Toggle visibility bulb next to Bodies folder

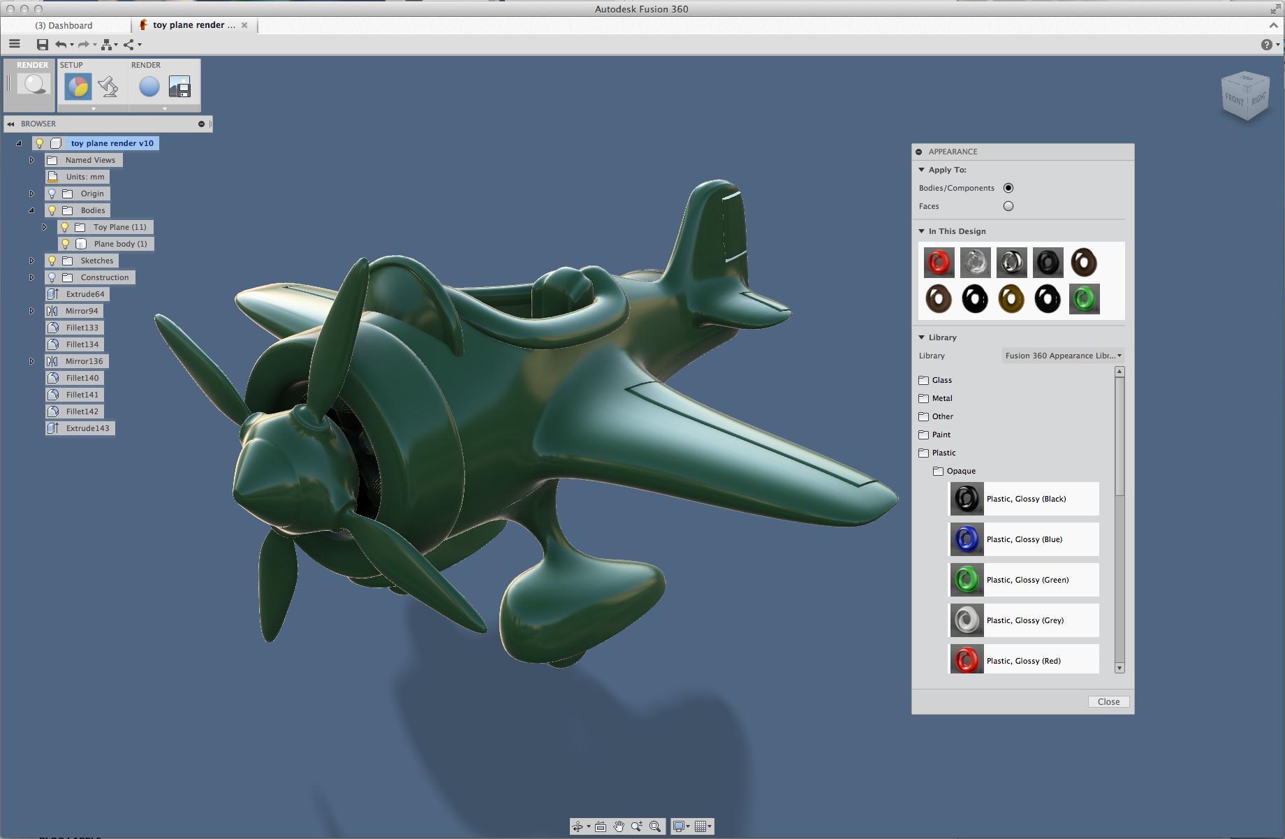click(x=52, y=210)
